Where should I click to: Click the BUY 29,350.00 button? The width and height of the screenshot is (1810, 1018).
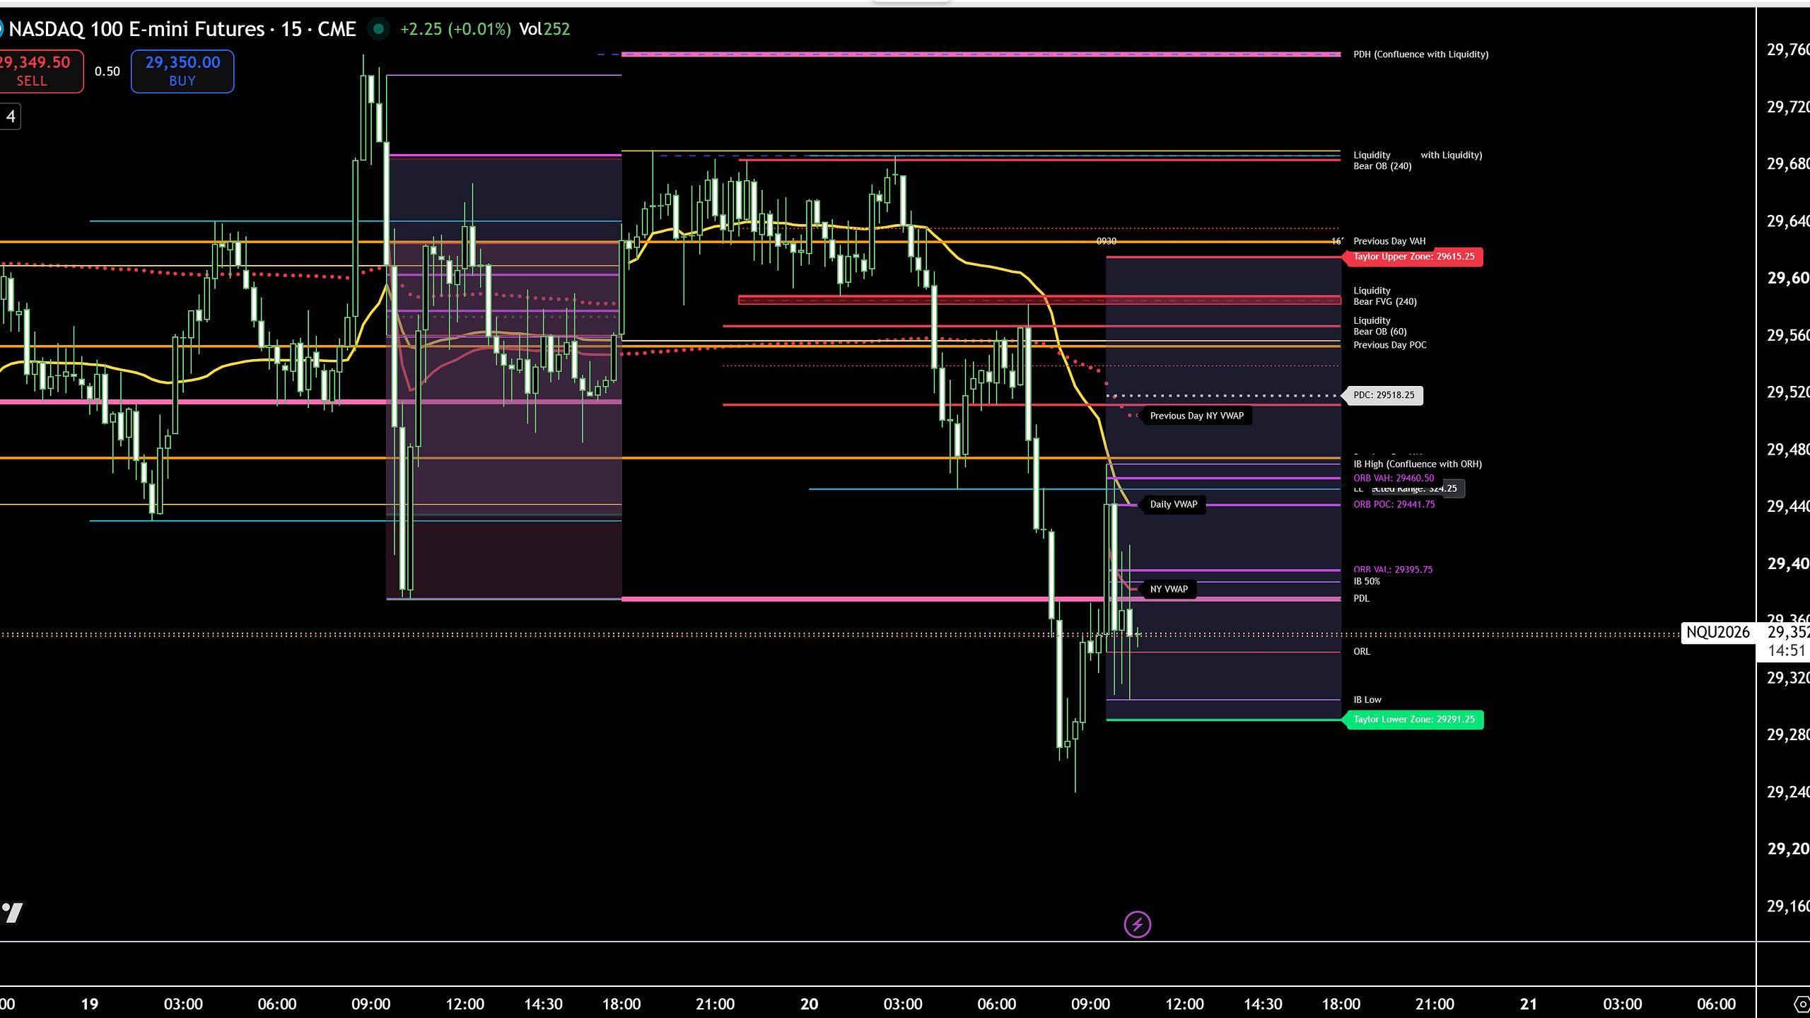click(x=182, y=71)
